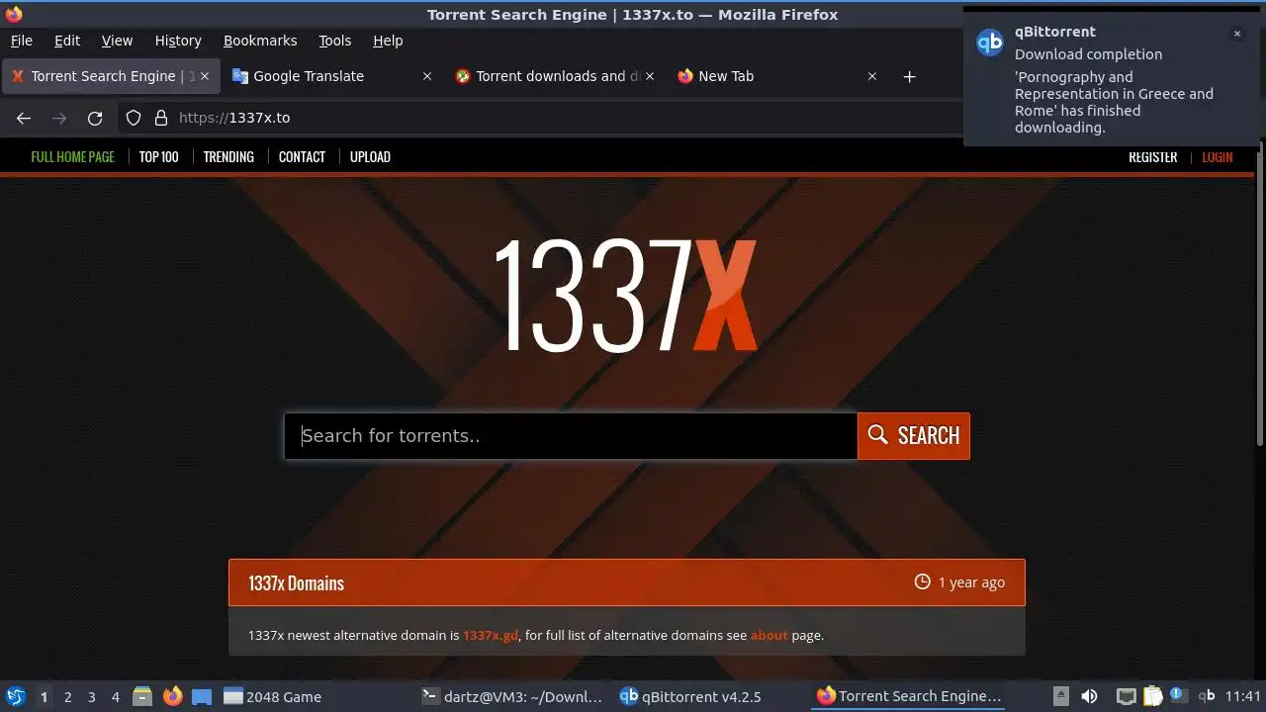Click the REGISTER link
This screenshot has width=1266, height=712.
[1152, 157]
